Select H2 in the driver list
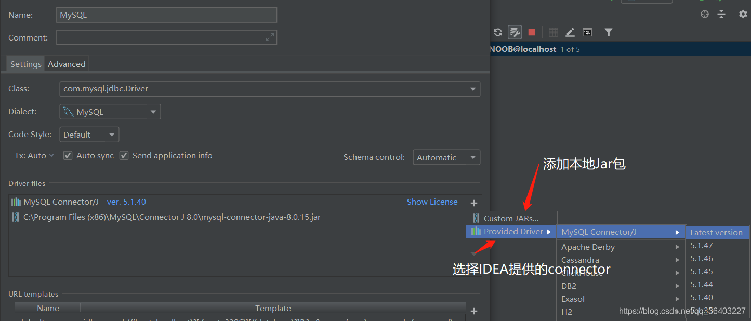This screenshot has width=751, height=321. point(621,312)
